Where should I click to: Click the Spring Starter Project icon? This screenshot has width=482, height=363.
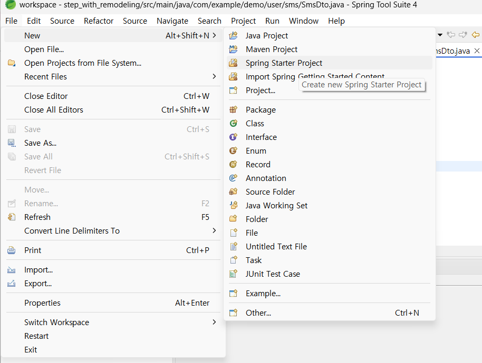click(x=233, y=63)
